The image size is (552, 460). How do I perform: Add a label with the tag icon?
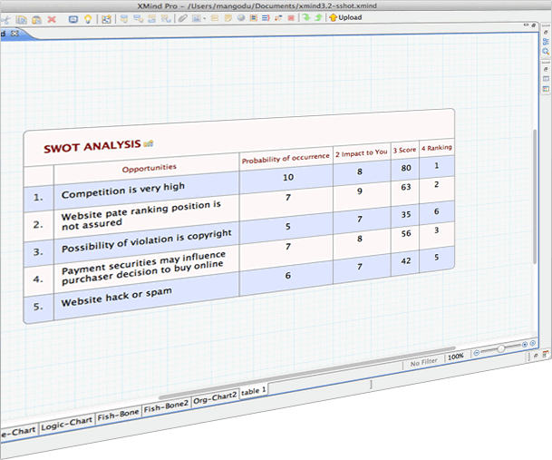click(x=215, y=18)
